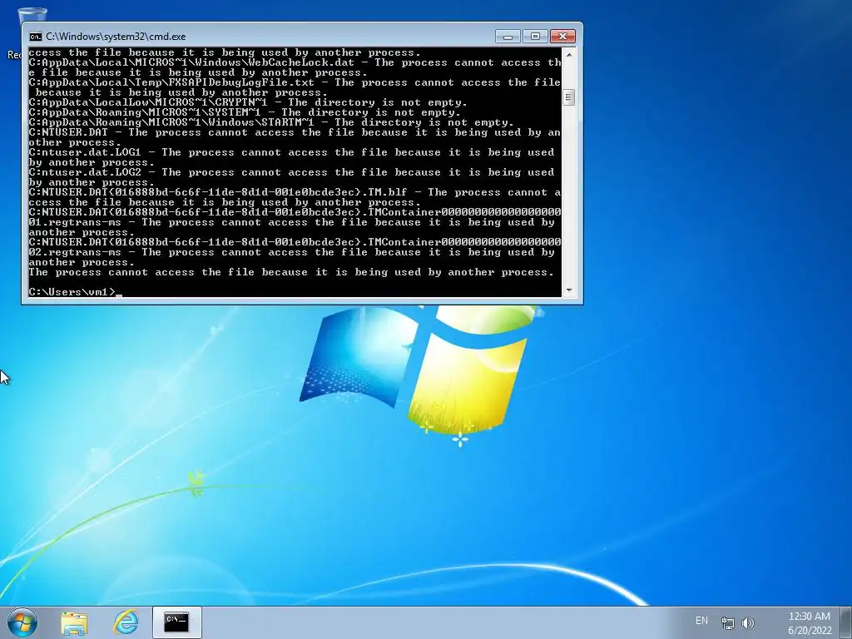Open the network status tray icon
The width and height of the screenshot is (852, 639).
point(727,622)
